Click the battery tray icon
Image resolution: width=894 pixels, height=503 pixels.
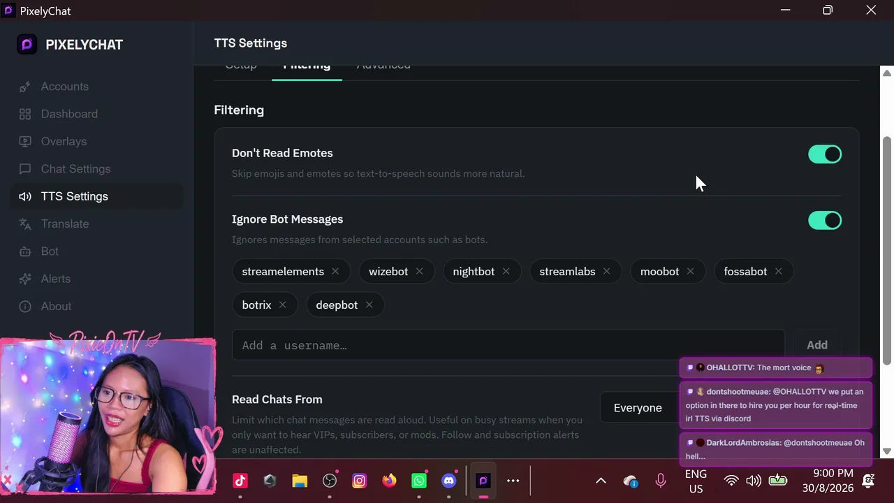[x=777, y=480]
